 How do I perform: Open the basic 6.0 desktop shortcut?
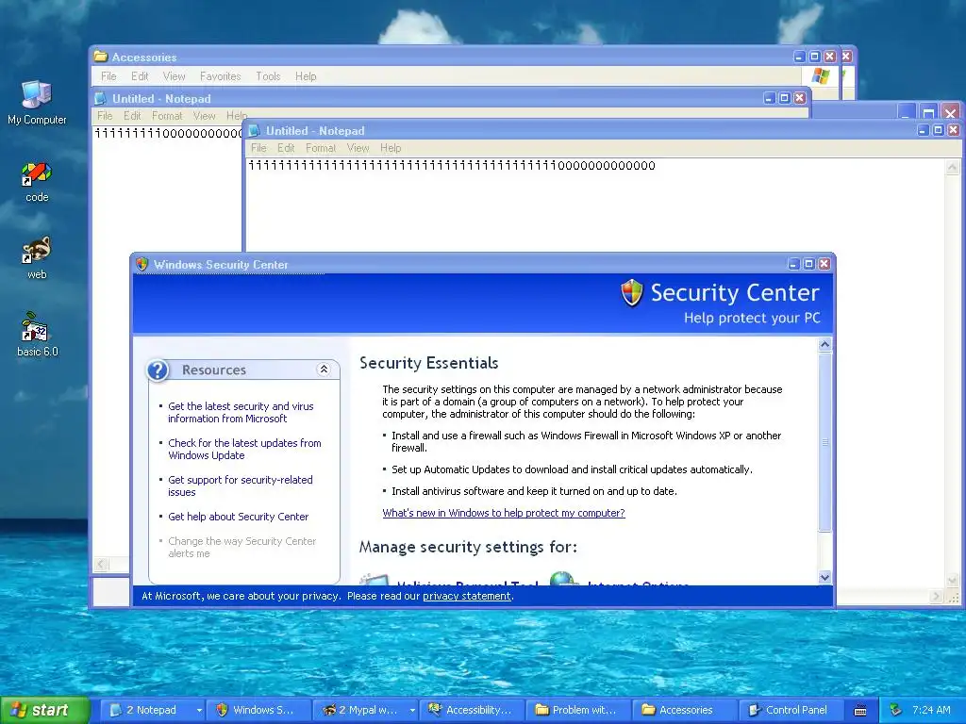tap(37, 335)
